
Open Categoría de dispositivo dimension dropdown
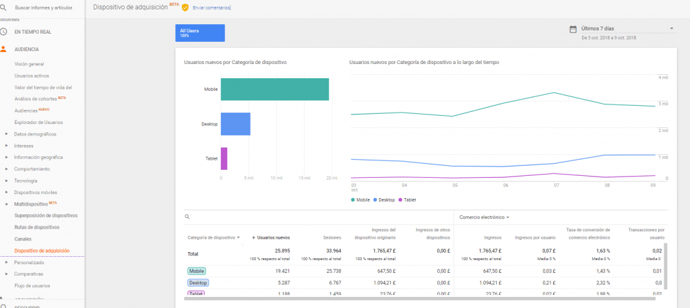[214, 238]
